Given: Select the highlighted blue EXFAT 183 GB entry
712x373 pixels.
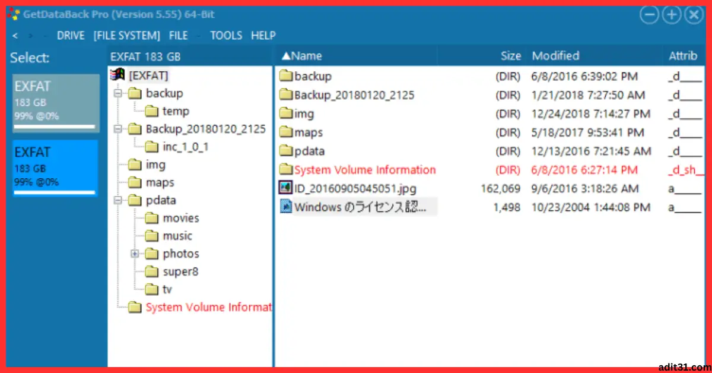Looking at the screenshot, I should pyautogui.click(x=56, y=168).
